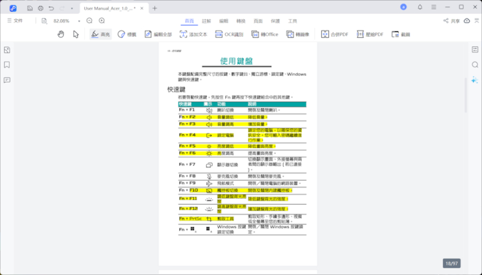Click the Fn + F7 table cell
This screenshot has width=482, height=275.
187,164
